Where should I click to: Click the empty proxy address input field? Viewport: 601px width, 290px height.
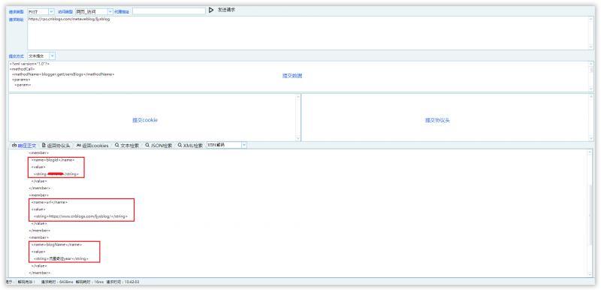tap(168, 11)
